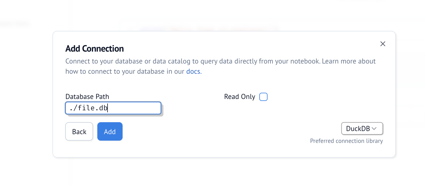
Task: Click the "Read Only" label text
Action: tap(239, 97)
